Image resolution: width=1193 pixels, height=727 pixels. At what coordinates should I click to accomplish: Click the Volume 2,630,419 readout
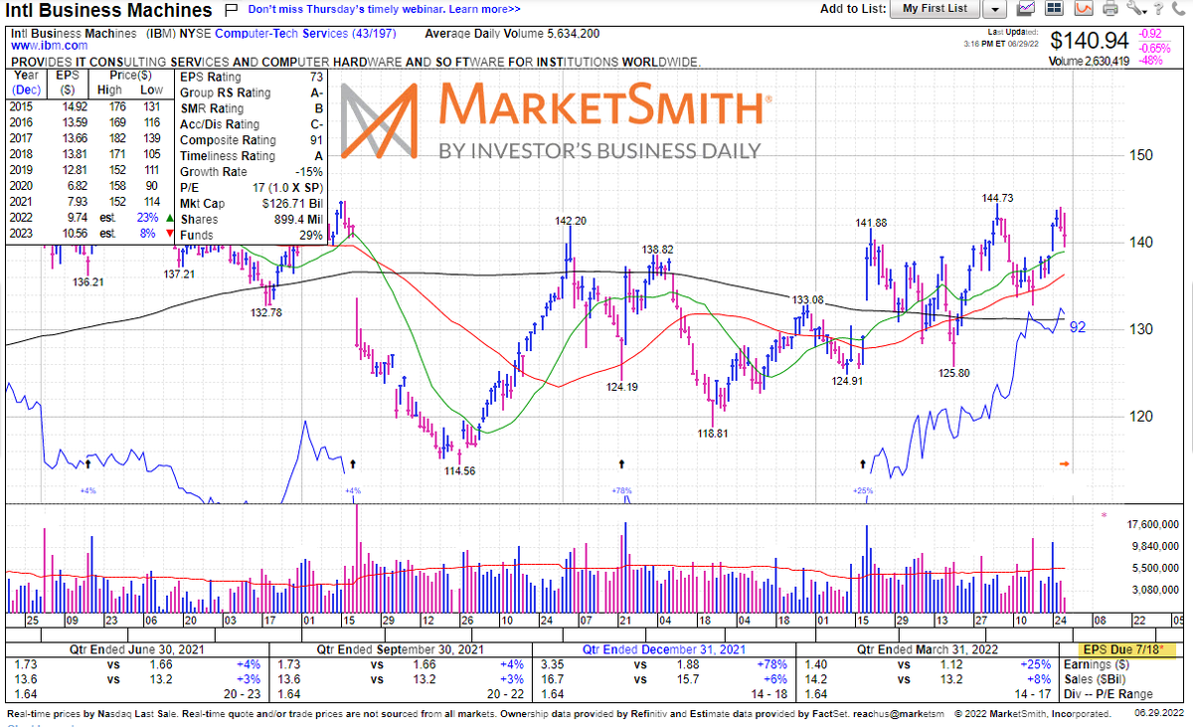coord(1089,62)
